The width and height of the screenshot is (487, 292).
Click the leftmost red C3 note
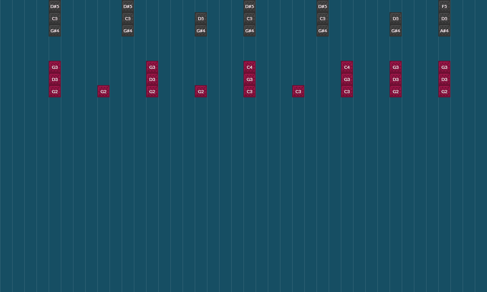coord(250,91)
